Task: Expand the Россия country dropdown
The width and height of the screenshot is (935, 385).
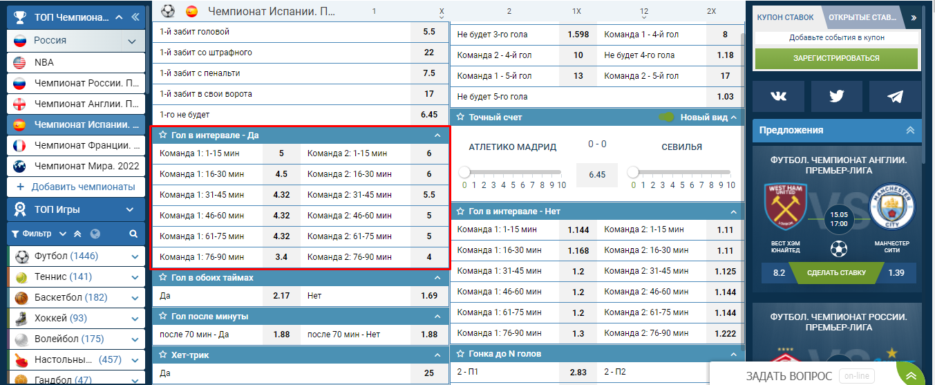Action: pos(132,41)
